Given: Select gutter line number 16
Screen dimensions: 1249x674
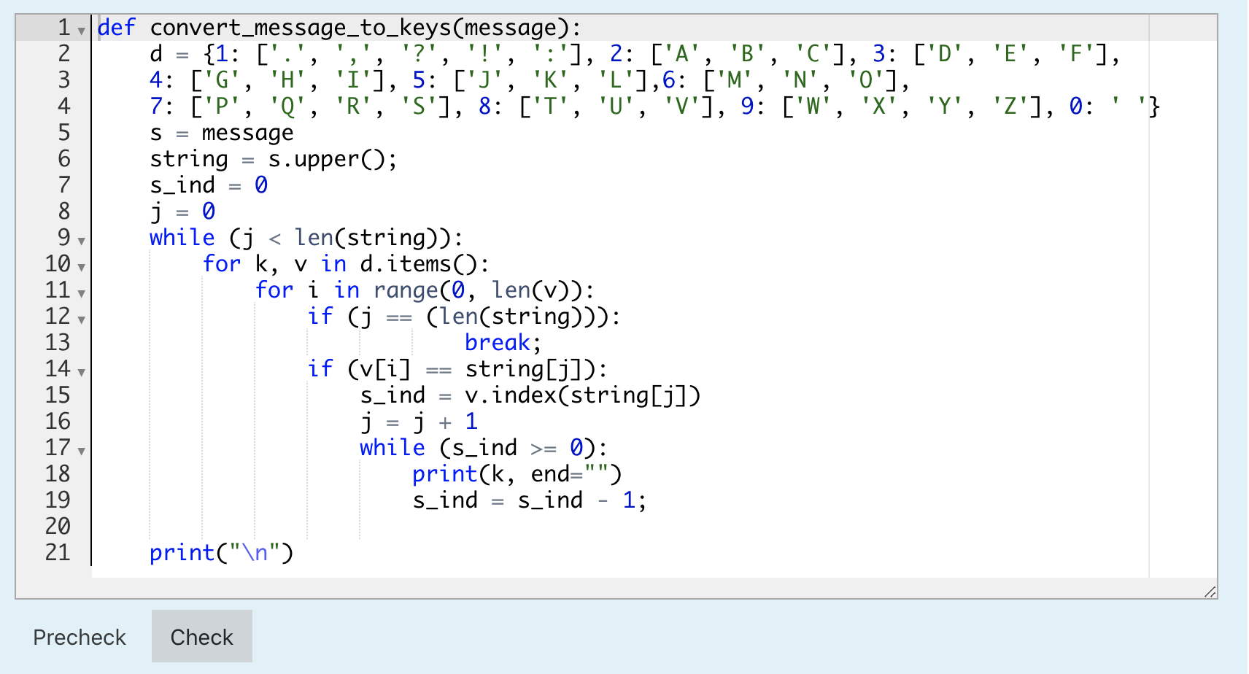Looking at the screenshot, I should [x=58, y=421].
